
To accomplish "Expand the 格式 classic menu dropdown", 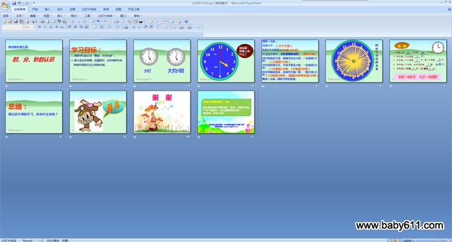I will (x=75, y=16).
